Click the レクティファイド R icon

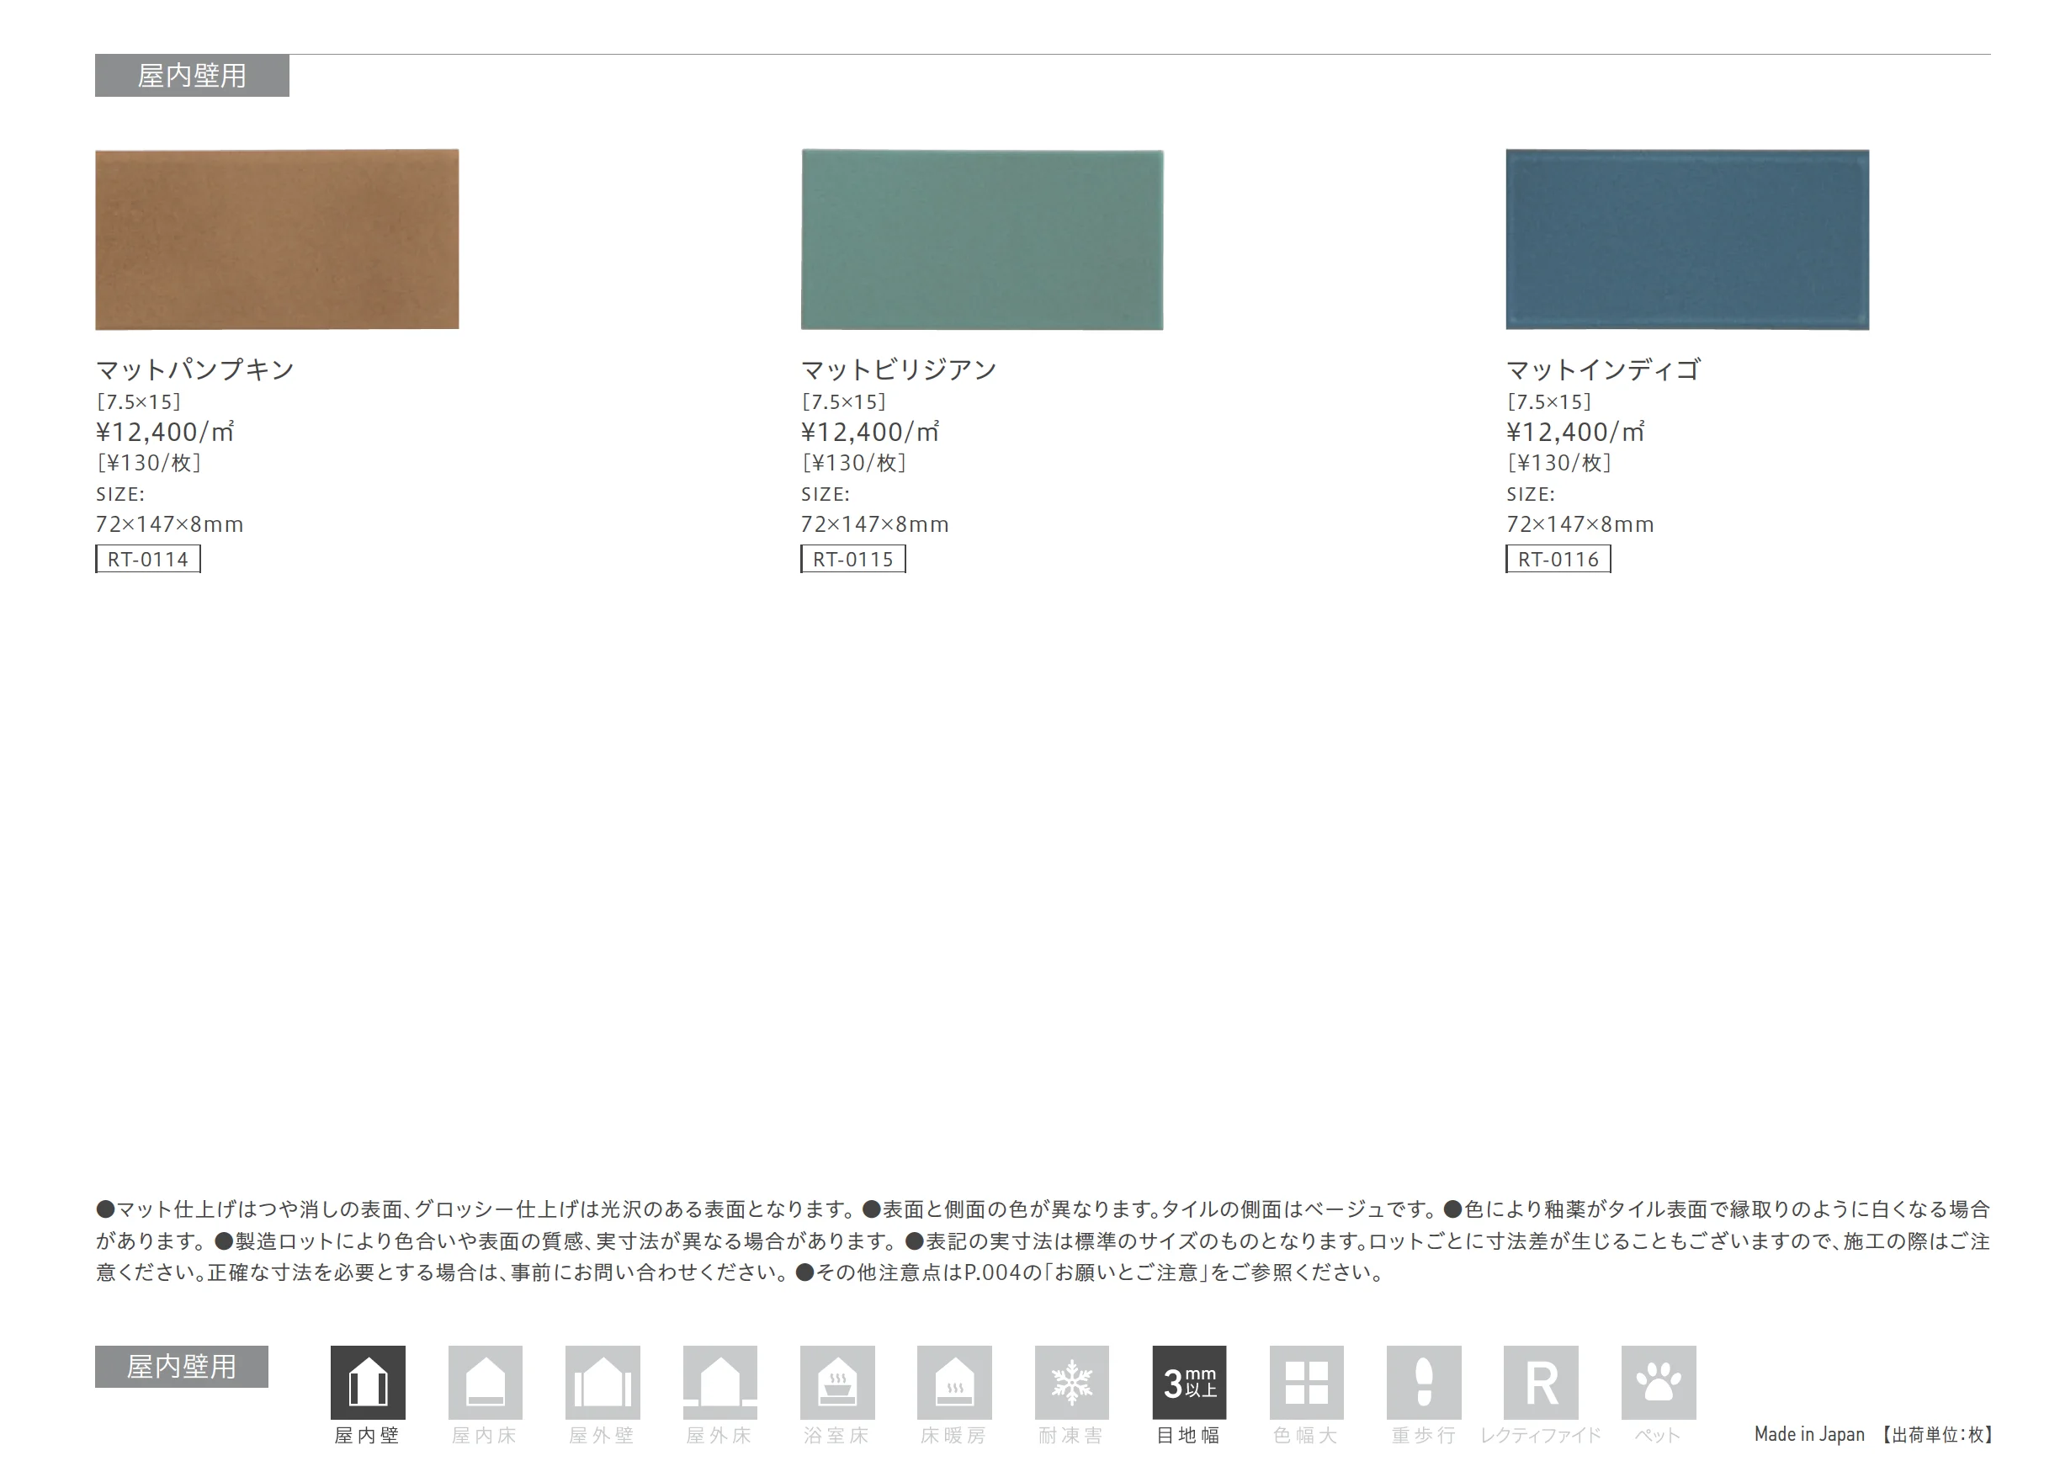point(1541,1382)
